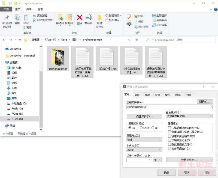218x178 pixels.
Task: Click the Set password (设置密码) button
Action: [x=189, y=160]
